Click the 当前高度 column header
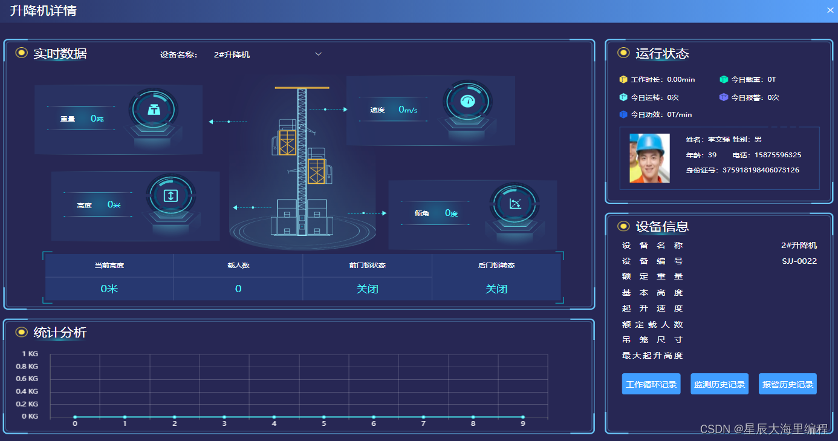 [109, 266]
